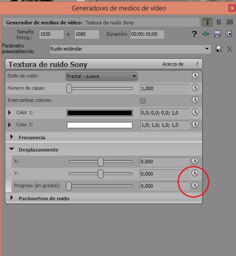Image resolution: width=236 pixels, height=256 pixels.
Task: Click the frame width field showing 1920
Action: 51,34
